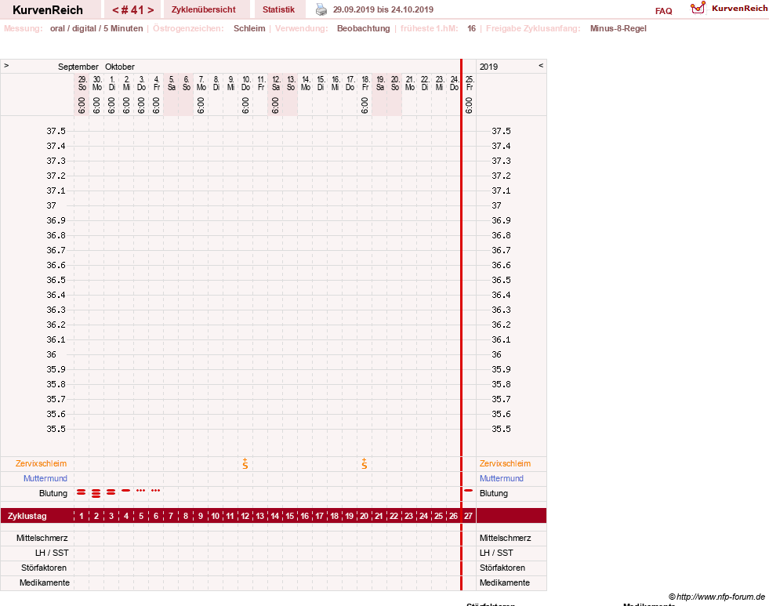Go to previous cycle with '<' next to #41
Image resolution: width=769 pixels, height=606 pixels.
click(115, 10)
